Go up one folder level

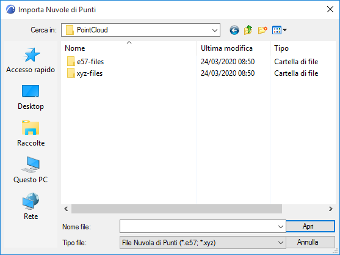coord(248,30)
